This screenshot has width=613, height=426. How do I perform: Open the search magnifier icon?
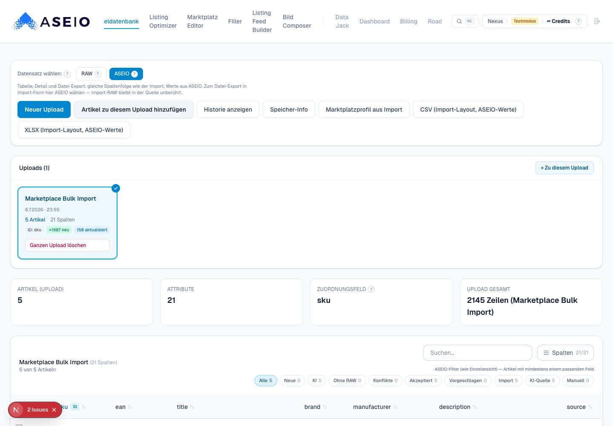[459, 21]
